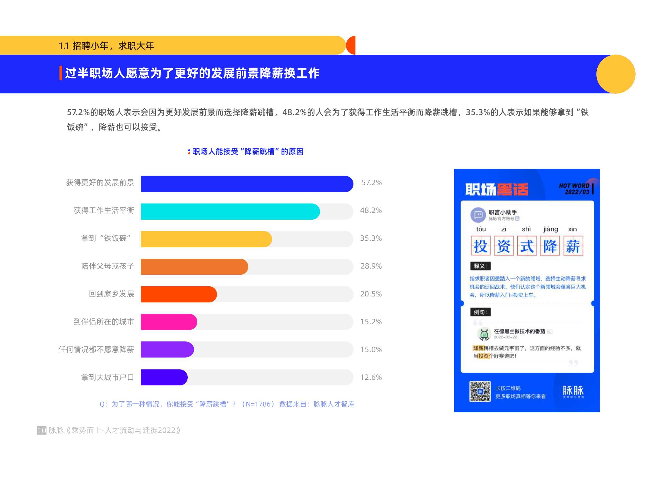Click the headline 过半职场人愿意...降薪换工作
650x479 pixels.
click(192, 73)
